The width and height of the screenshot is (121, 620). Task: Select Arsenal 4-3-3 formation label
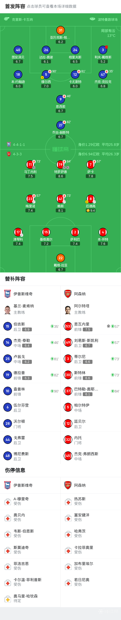[x=17, y=154]
